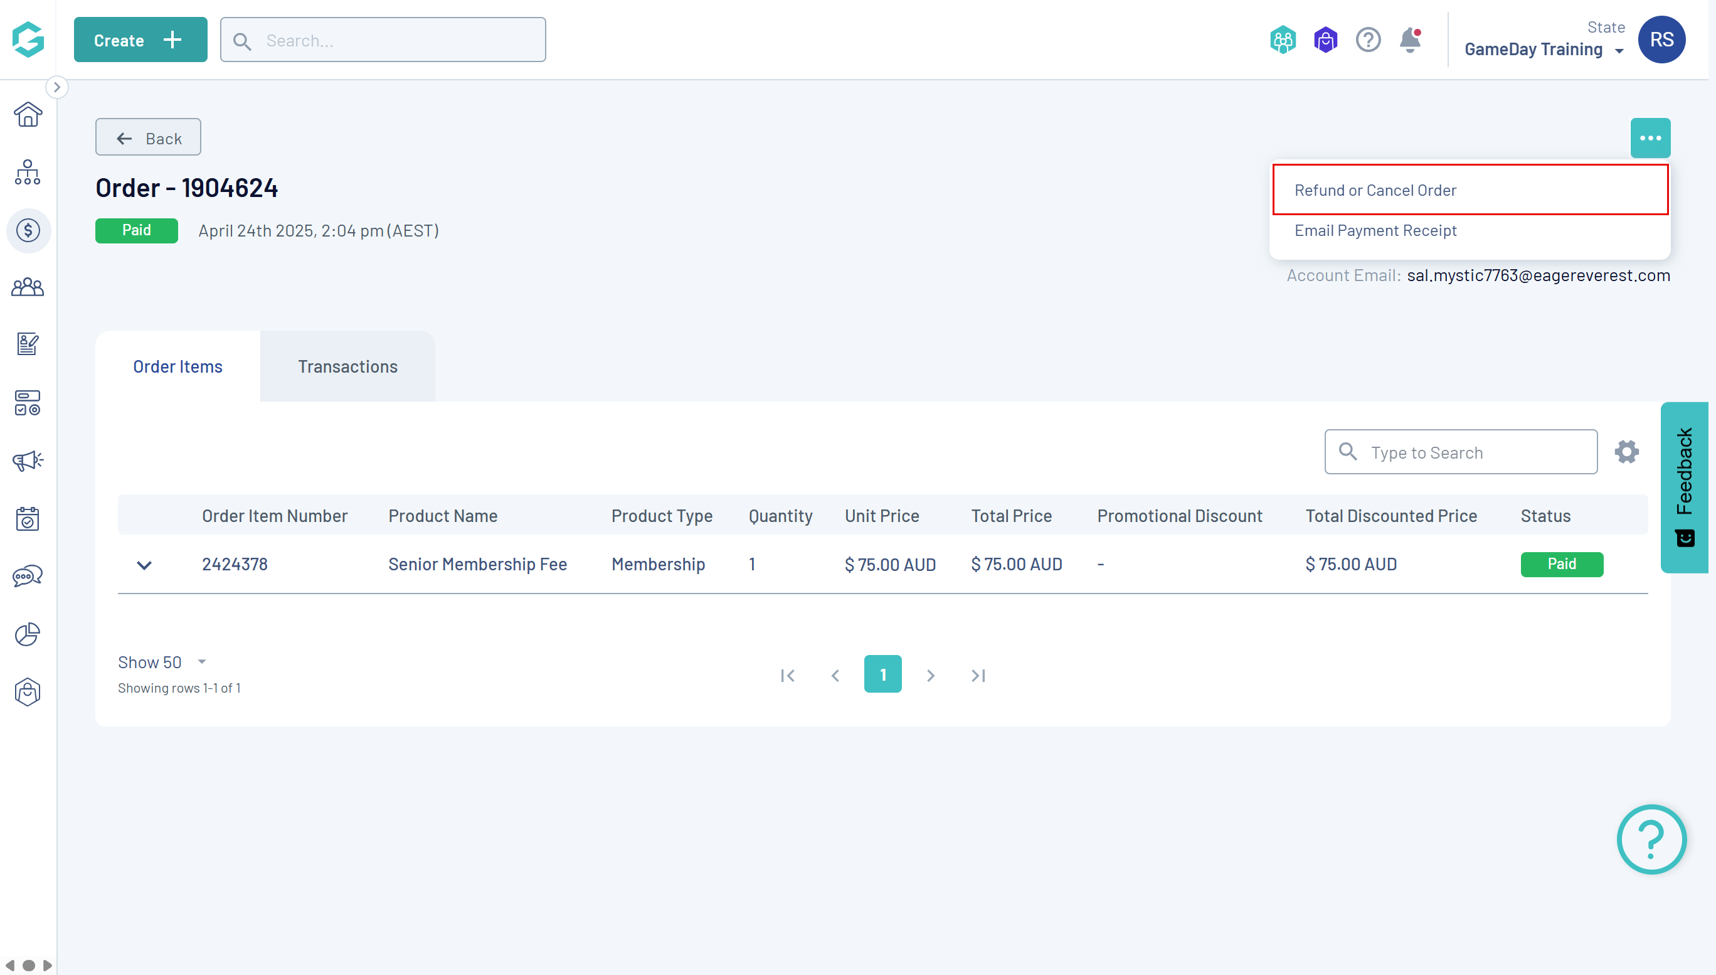Click the help question mark icon in the header
The image size is (1716, 975).
[1368, 40]
